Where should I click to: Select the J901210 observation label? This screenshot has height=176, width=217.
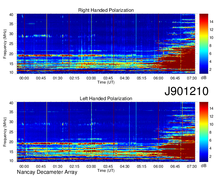[x=186, y=91]
